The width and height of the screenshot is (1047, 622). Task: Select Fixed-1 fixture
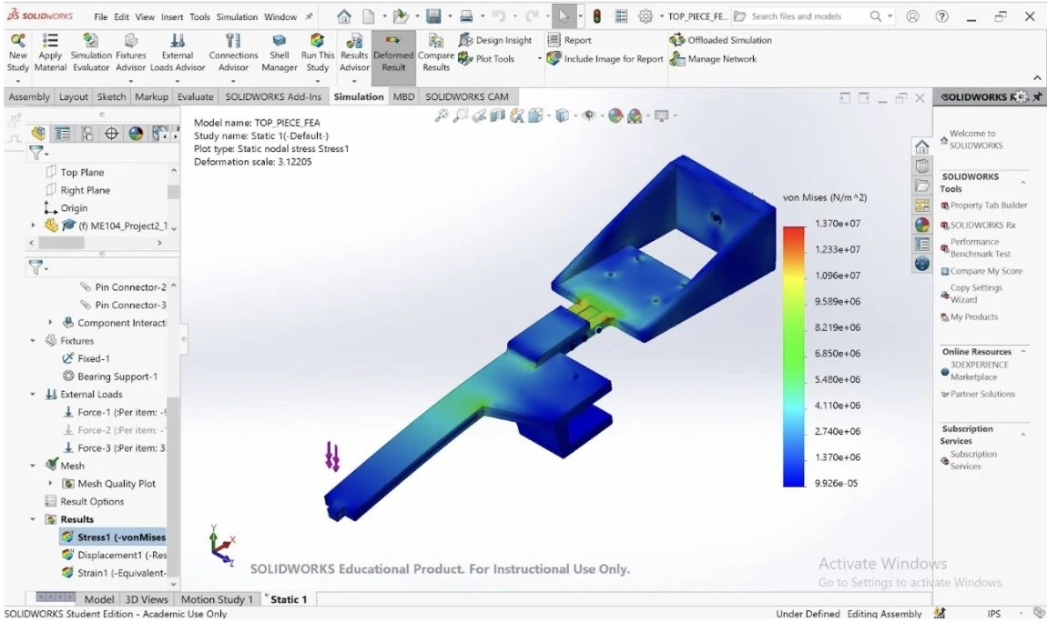86,358
